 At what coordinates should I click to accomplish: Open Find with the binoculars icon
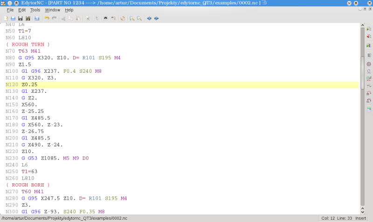click(106, 18)
